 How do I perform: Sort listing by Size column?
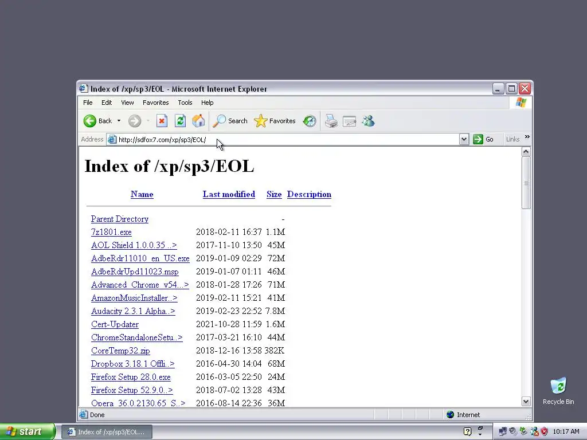[x=274, y=194]
